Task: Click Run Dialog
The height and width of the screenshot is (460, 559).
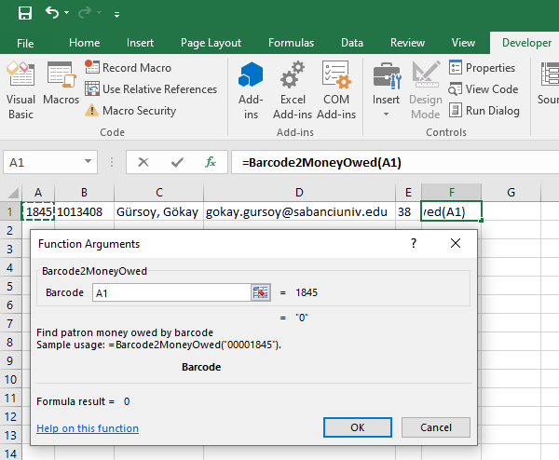Action: (x=484, y=111)
